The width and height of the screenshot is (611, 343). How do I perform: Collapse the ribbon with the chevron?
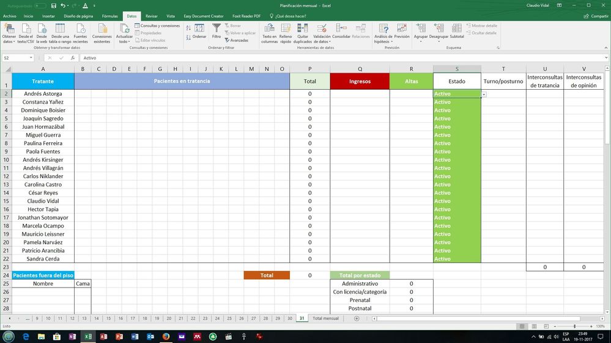606,48
